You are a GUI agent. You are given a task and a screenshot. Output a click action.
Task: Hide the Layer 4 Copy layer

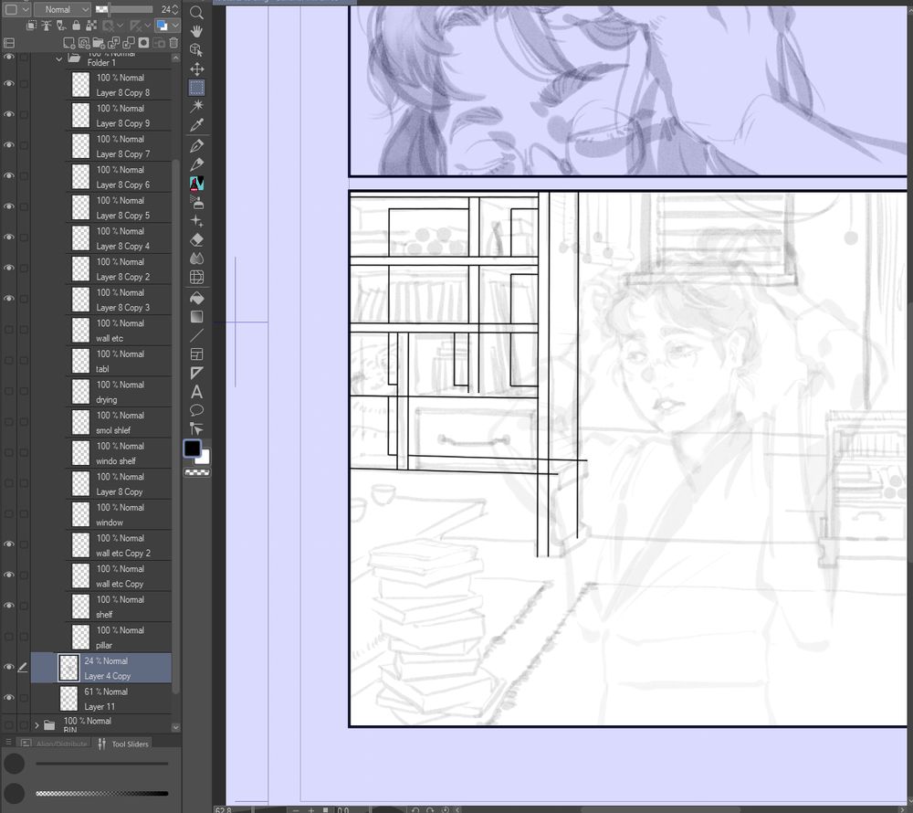[9, 668]
